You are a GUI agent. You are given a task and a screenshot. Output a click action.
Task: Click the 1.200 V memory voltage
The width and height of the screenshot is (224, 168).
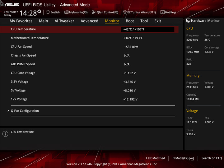pyautogui.click(x=209, y=87)
